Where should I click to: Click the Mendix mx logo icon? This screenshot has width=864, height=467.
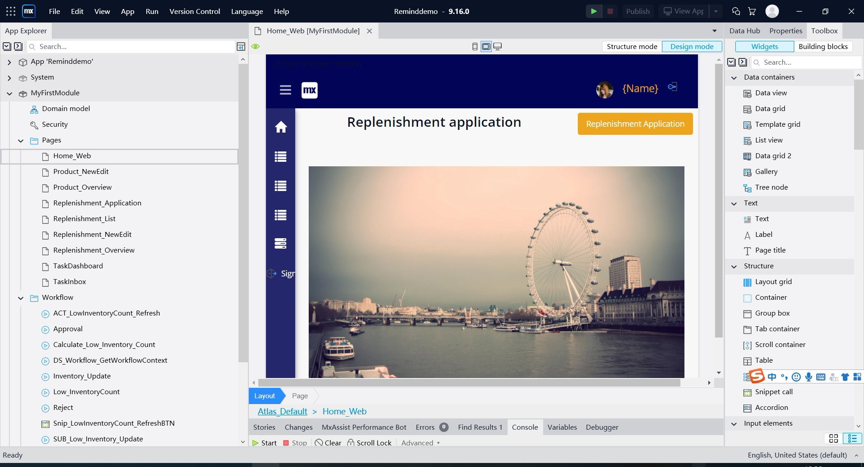(x=29, y=11)
